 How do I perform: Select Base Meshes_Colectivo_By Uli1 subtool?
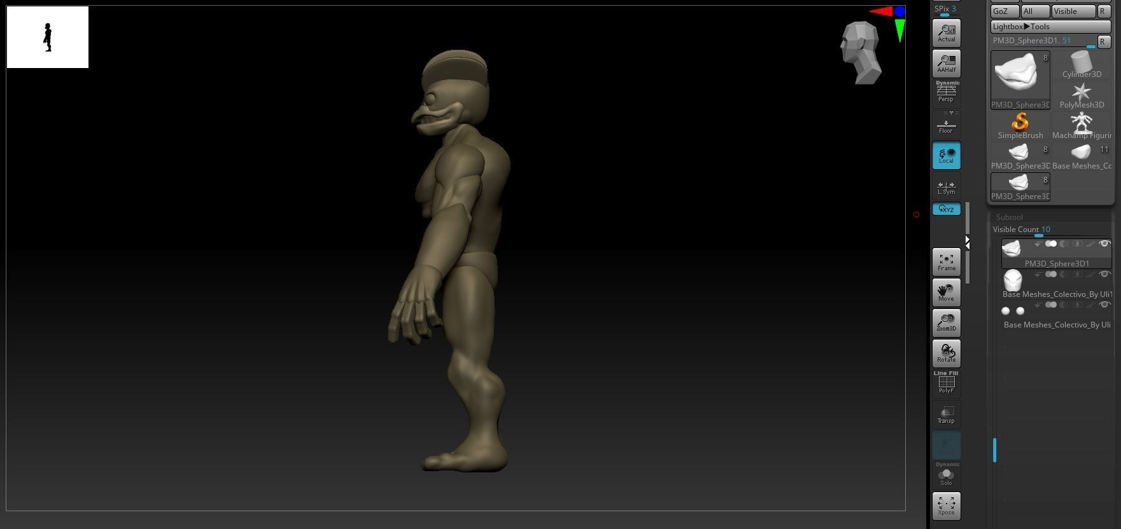click(x=1057, y=284)
